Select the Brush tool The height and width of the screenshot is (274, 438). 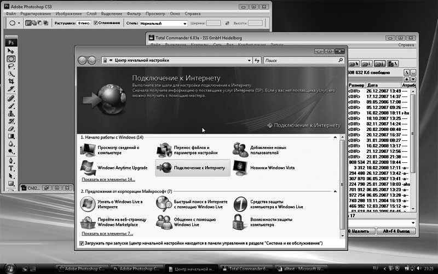point(11,106)
